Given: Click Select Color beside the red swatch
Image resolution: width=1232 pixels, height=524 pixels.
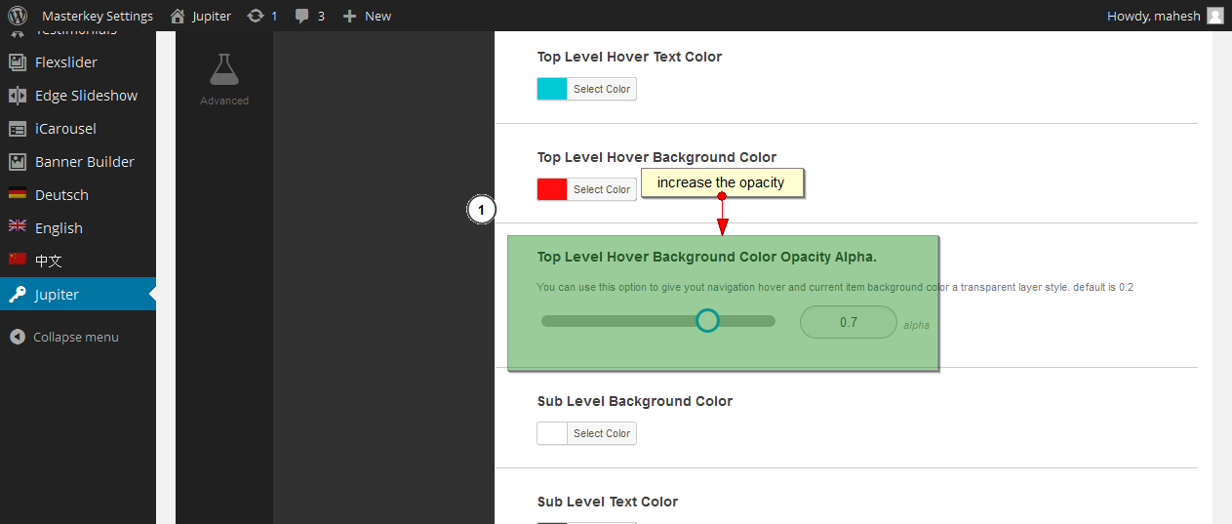Looking at the screenshot, I should pyautogui.click(x=601, y=189).
